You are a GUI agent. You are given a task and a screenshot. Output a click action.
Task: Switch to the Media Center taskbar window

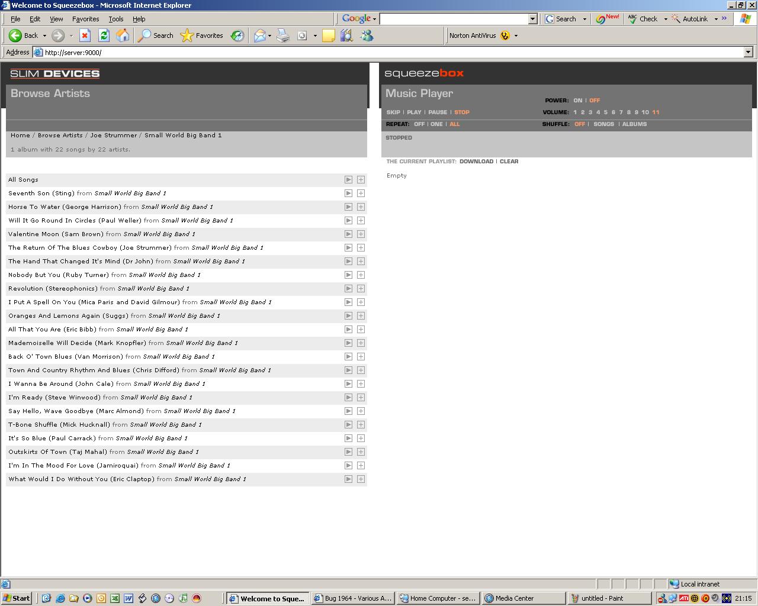tap(514, 598)
